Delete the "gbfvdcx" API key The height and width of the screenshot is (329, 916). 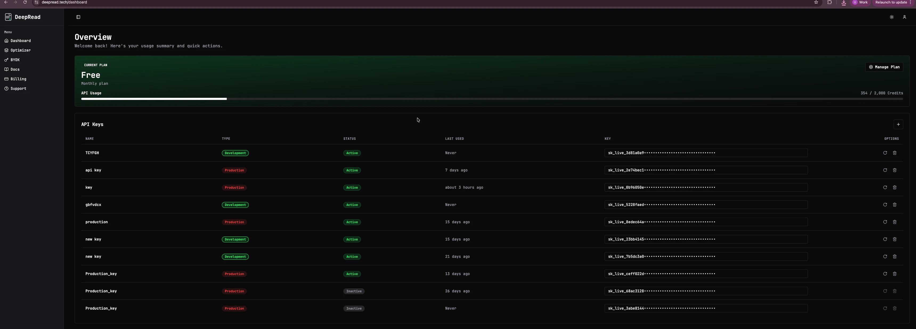tap(895, 205)
